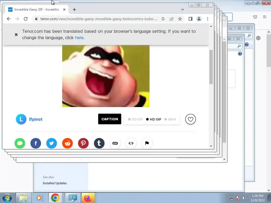Select HD GIF quality option
Viewport: 271px width, 203px height.
click(154, 119)
